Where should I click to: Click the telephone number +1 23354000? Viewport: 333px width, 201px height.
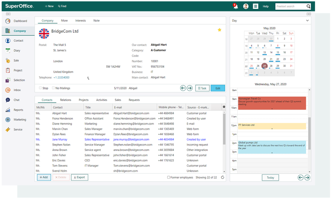pos(61,77)
